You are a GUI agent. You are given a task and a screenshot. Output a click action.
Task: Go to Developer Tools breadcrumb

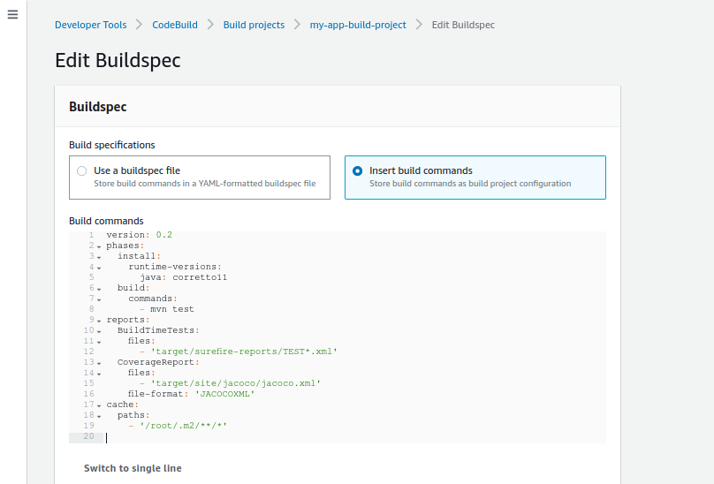pyautogui.click(x=90, y=25)
